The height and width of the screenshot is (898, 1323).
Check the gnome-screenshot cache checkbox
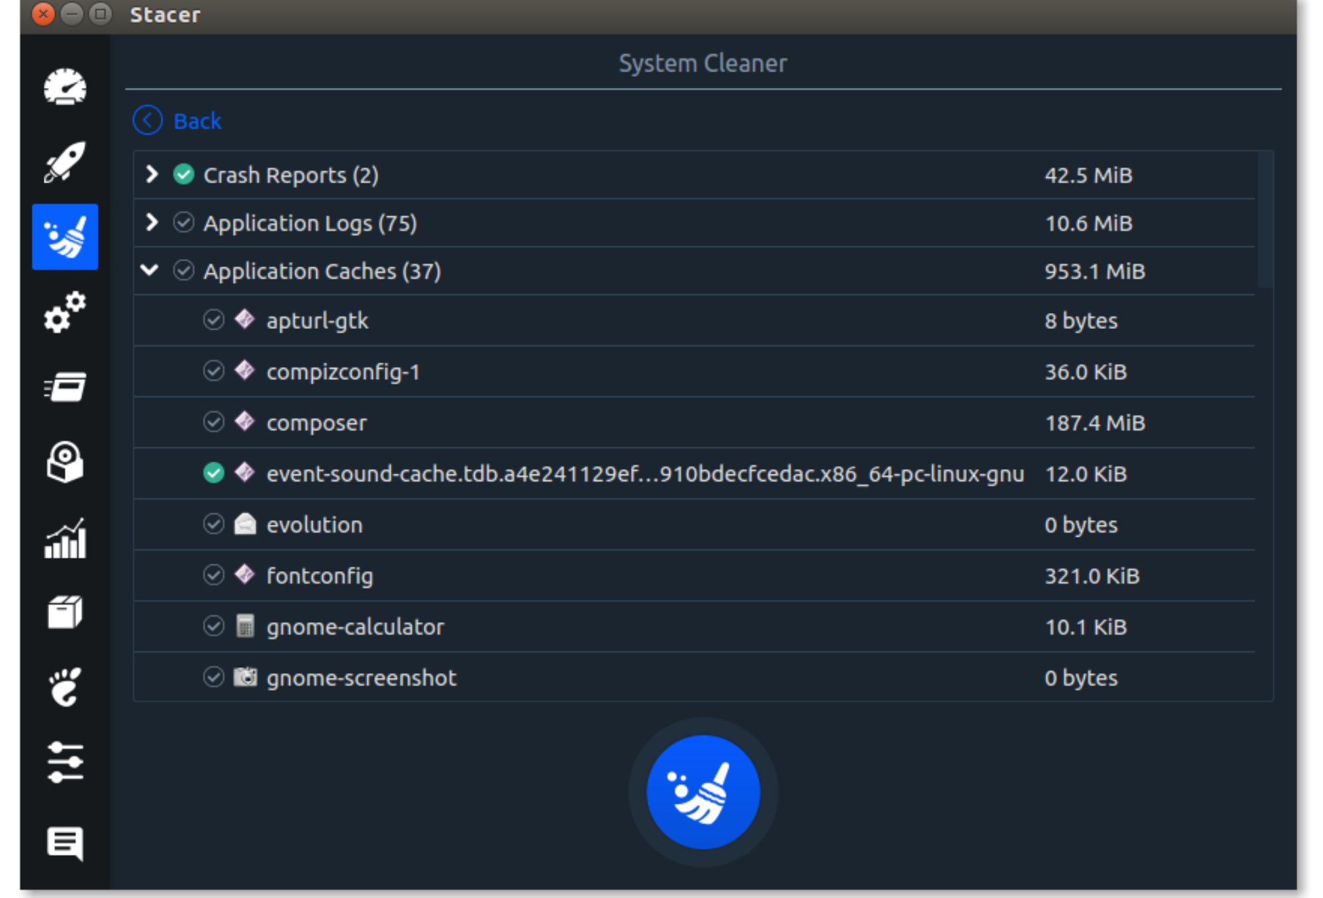pos(213,677)
